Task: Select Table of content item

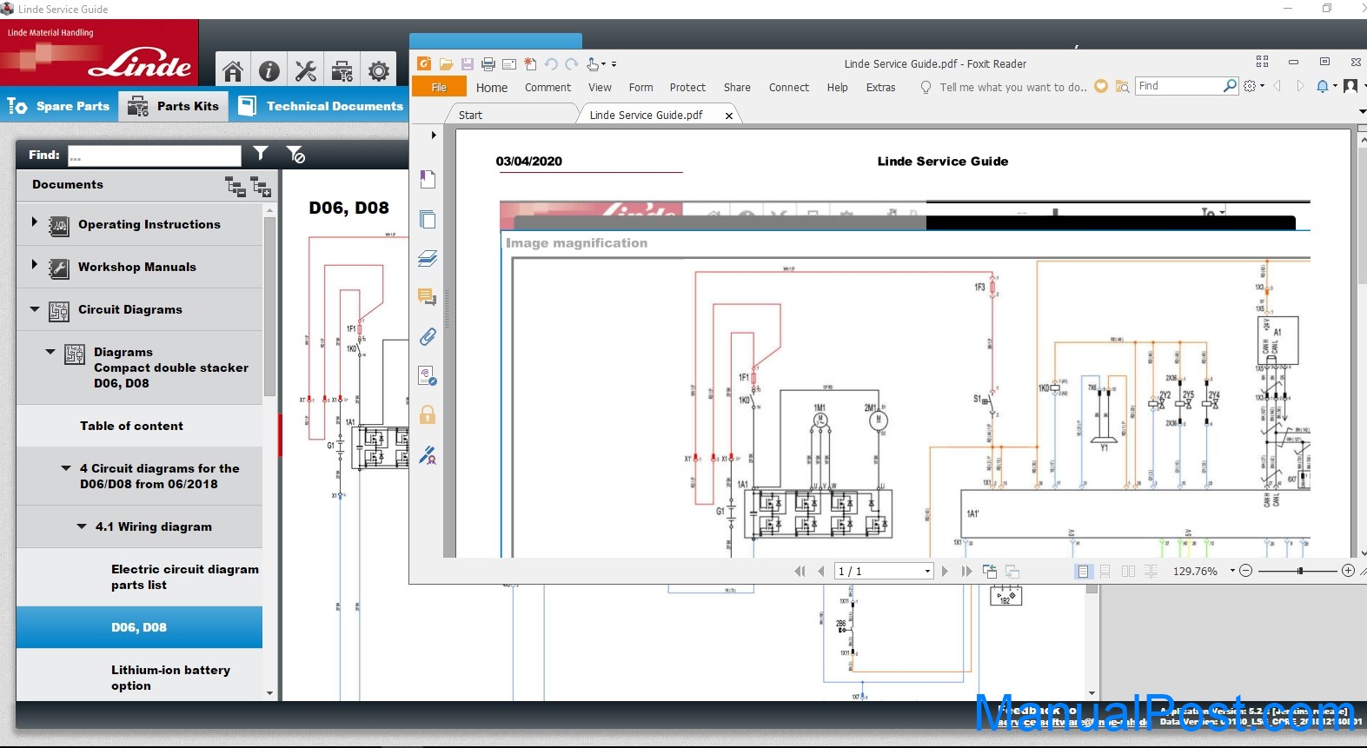Action: [x=131, y=426]
